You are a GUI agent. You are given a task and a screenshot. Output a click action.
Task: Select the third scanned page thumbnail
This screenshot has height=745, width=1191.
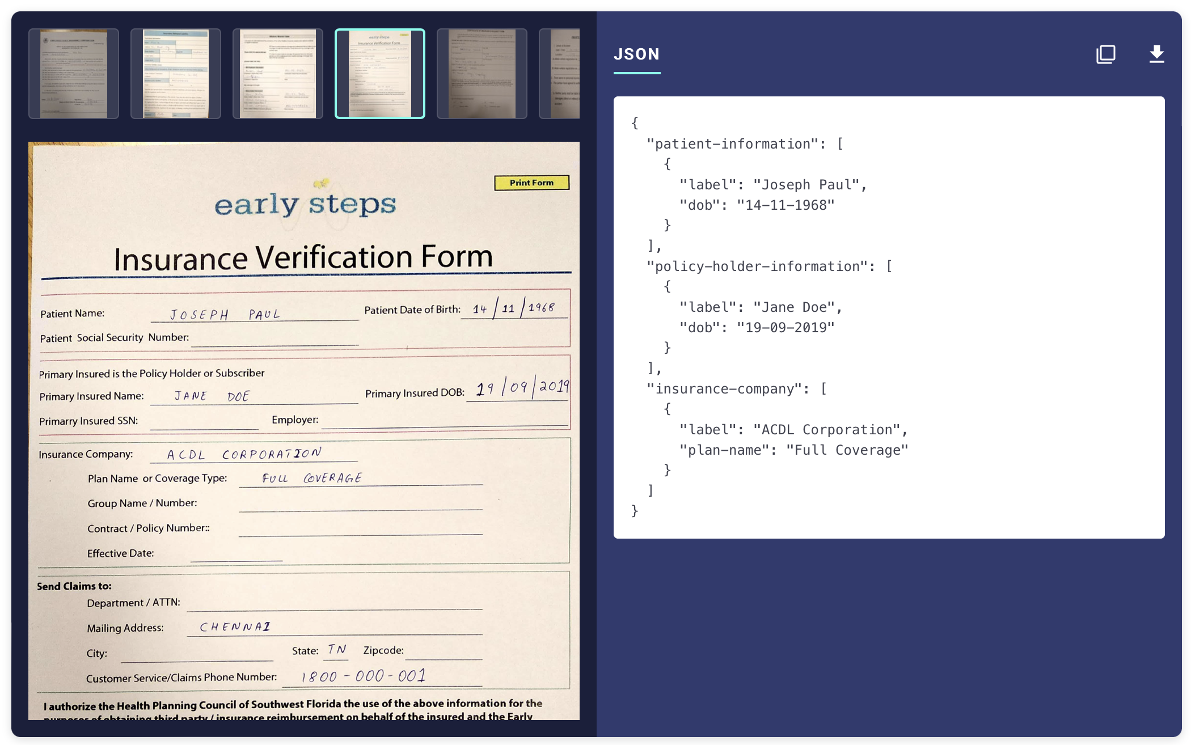277,73
